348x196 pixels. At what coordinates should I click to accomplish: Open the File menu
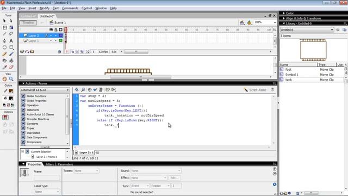point(4,8)
